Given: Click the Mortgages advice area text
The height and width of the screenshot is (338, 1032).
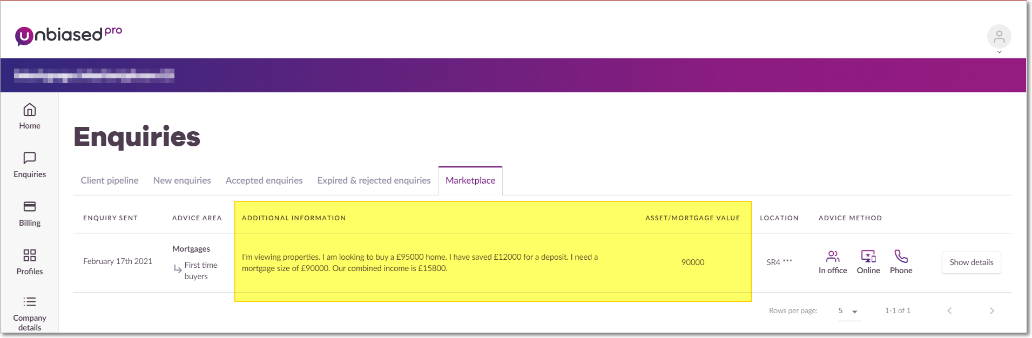Looking at the screenshot, I should (x=191, y=249).
